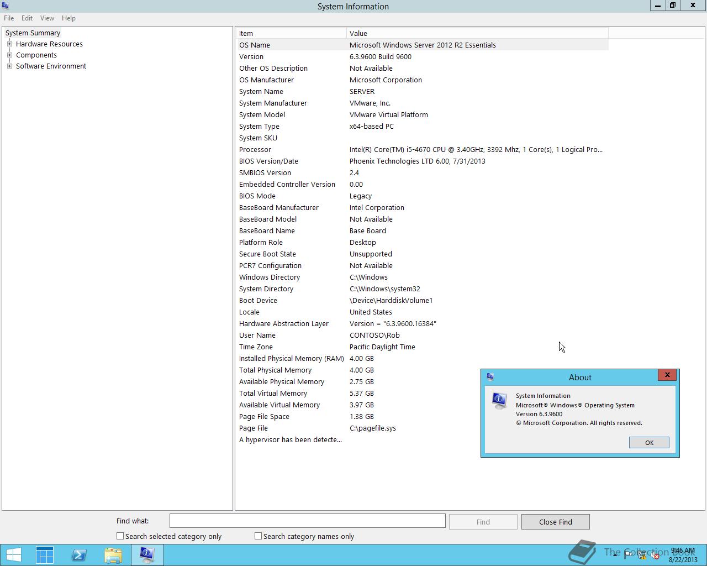Viewport: 707px width, 566px height.
Task: Open the Windows Start button
Action: pos(13,555)
